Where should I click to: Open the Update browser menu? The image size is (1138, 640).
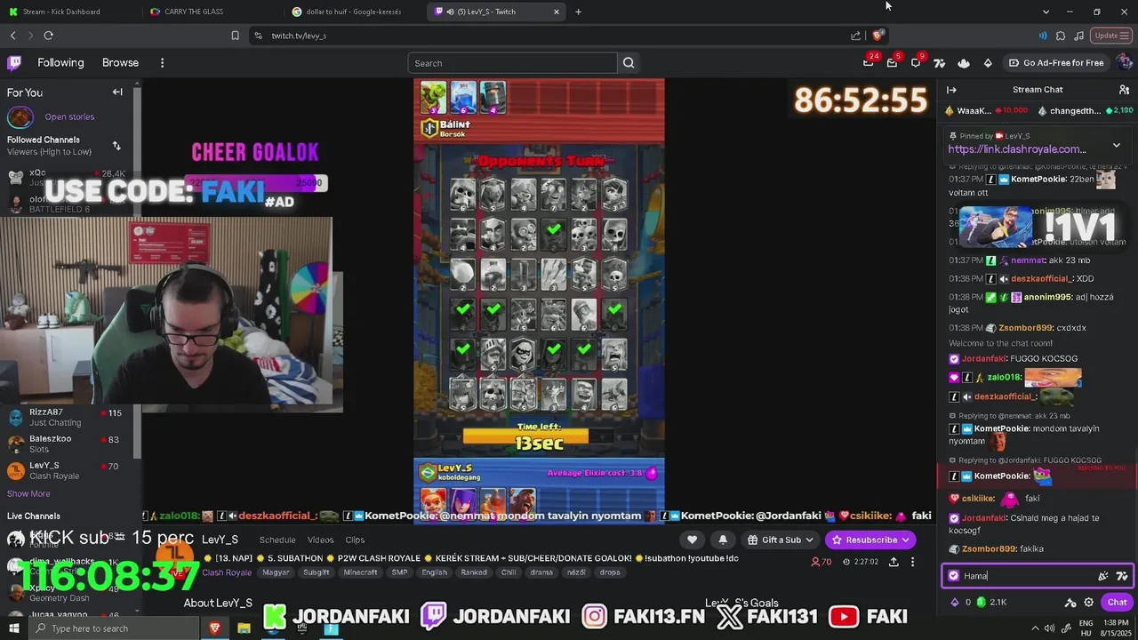[x=1110, y=36]
